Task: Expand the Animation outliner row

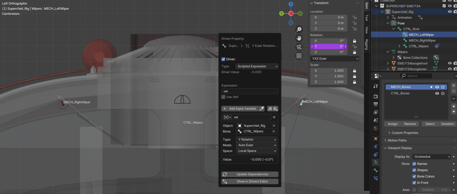Action: tap(388, 18)
